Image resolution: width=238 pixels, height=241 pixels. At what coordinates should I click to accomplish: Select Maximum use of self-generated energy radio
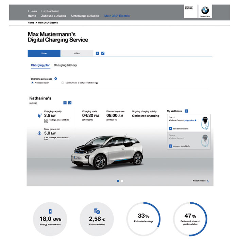point(63,83)
